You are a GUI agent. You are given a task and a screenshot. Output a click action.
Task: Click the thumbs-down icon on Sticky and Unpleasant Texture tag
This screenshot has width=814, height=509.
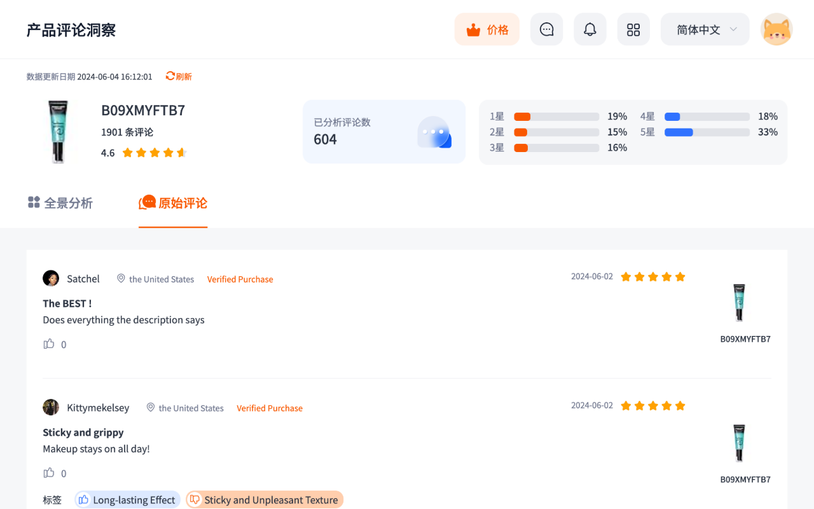click(195, 499)
